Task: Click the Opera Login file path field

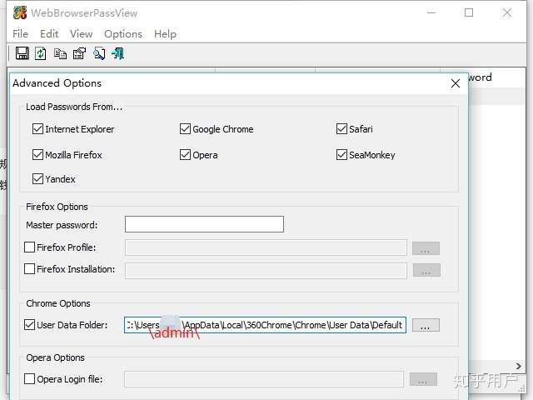Action: pyautogui.click(x=264, y=379)
